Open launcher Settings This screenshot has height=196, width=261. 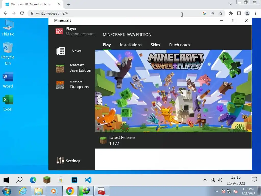pos(68,161)
